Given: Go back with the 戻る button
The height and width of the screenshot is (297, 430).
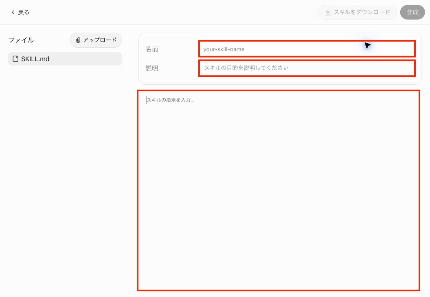Looking at the screenshot, I should coord(20,12).
